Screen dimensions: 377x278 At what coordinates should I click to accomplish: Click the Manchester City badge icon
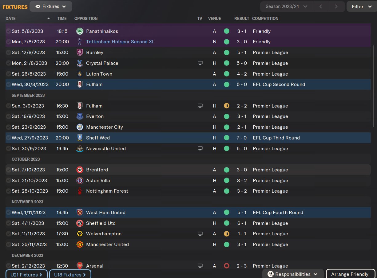[x=80, y=127]
